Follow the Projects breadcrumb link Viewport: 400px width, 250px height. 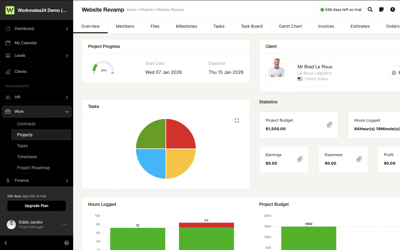click(x=146, y=10)
